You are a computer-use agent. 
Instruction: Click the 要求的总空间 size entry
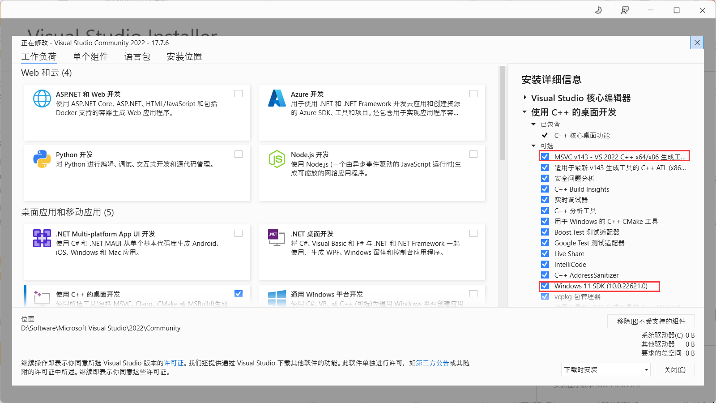(x=668, y=353)
